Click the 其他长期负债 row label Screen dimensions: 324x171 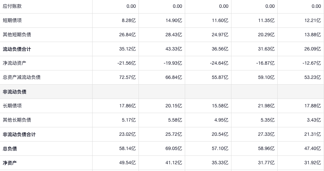click(17, 120)
